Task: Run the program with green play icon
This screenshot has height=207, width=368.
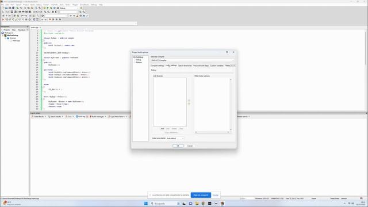Action: click(x=48, y=8)
